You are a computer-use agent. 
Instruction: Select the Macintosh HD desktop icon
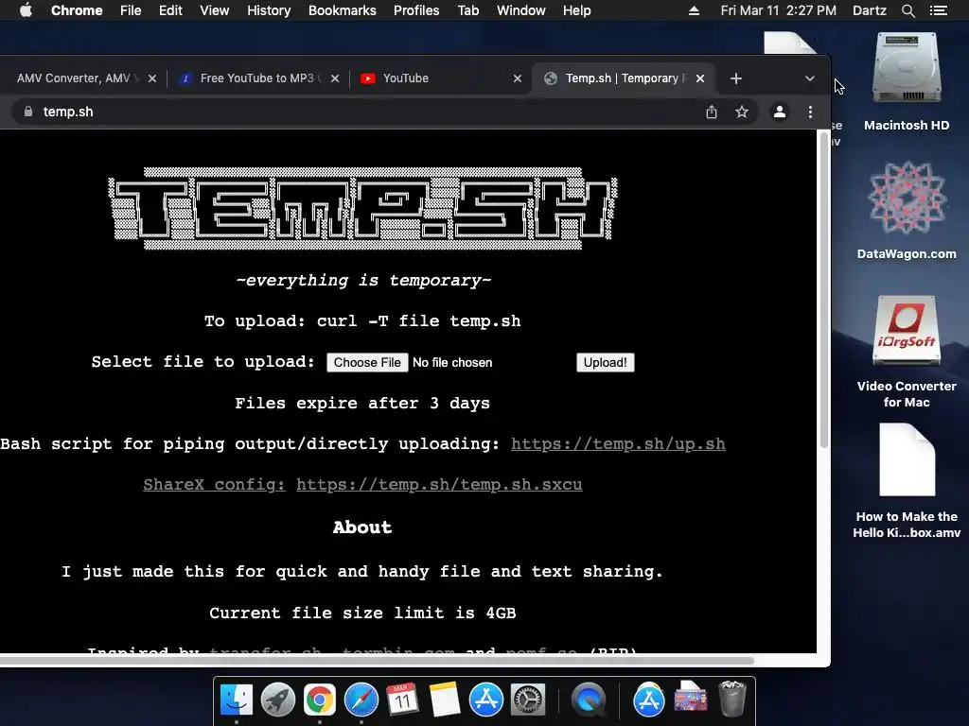[x=907, y=81]
